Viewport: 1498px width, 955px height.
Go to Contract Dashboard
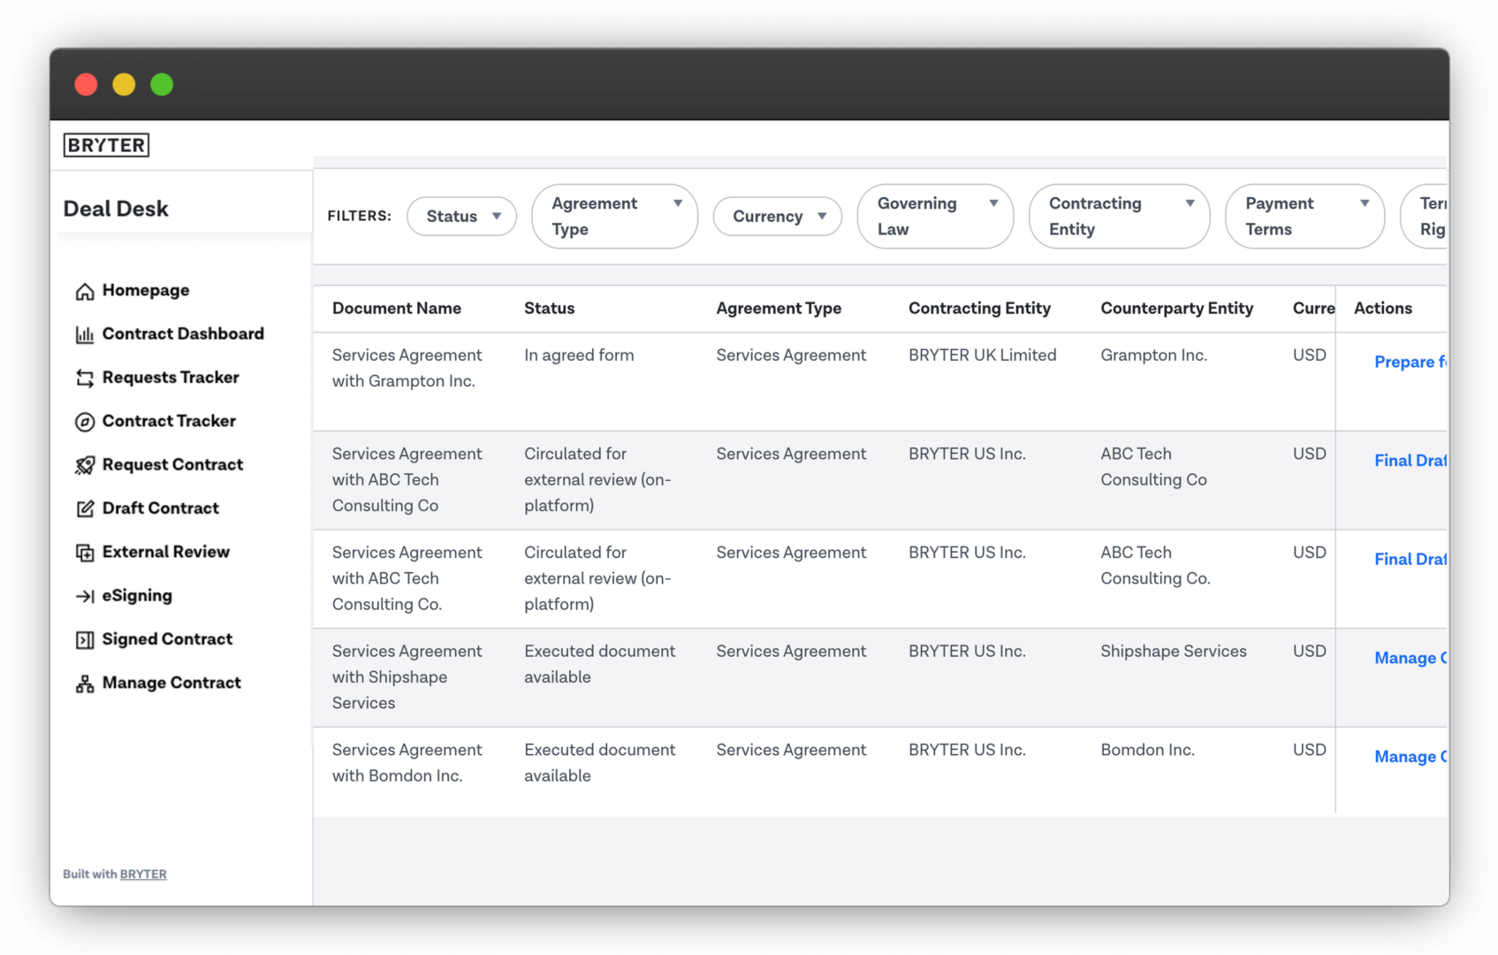click(x=183, y=333)
